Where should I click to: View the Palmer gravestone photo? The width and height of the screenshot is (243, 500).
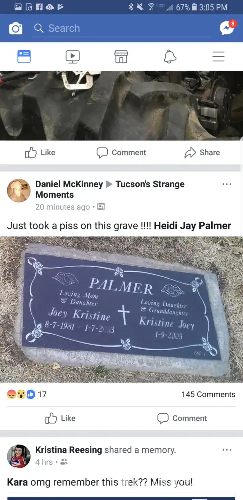121,309
